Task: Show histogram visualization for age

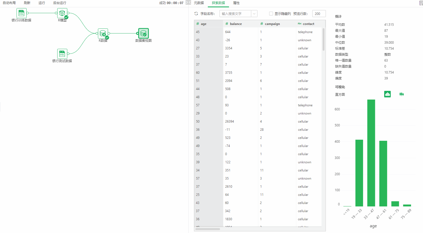Action: point(387,94)
